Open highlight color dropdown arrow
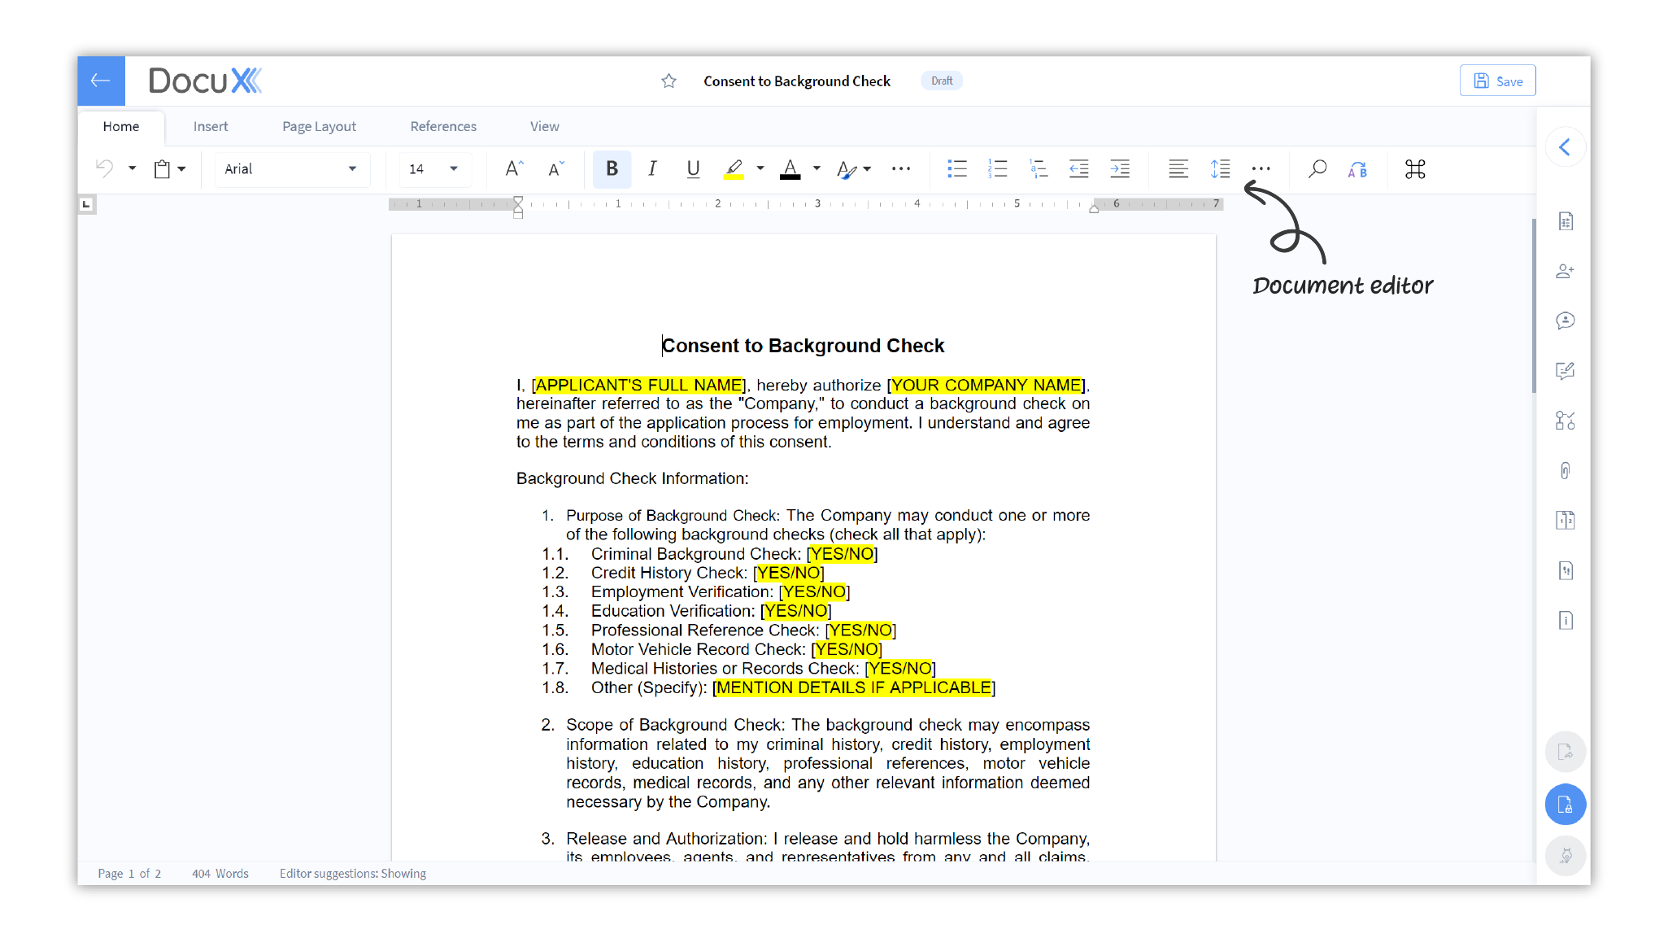The height and width of the screenshot is (938, 1668). [760, 168]
